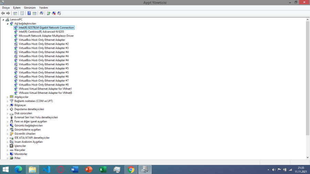The height and width of the screenshot is (174, 310).
Task: Click the scrollbar up arrow
Action: (x=308, y=20)
